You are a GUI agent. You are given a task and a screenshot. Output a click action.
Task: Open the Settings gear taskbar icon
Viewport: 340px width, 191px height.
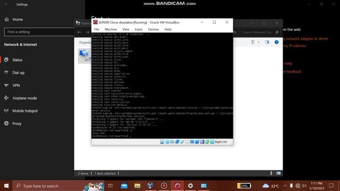click(x=190, y=186)
